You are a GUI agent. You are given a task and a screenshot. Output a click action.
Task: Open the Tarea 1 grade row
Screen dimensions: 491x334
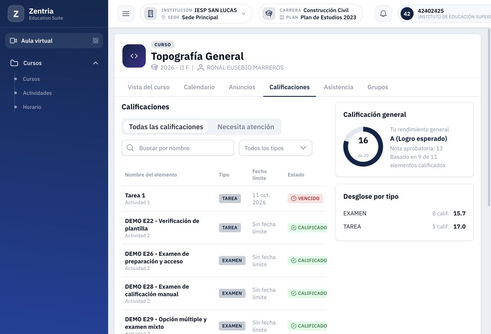(x=224, y=199)
